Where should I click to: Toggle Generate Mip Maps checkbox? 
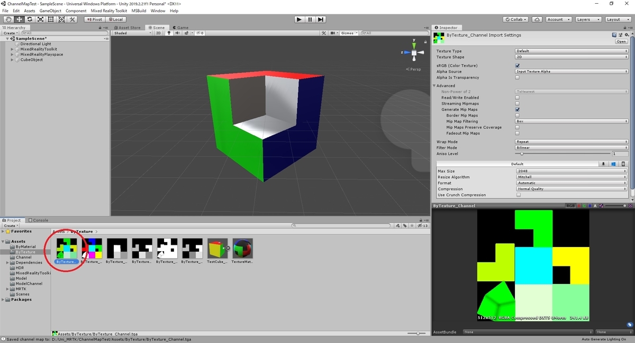point(518,109)
